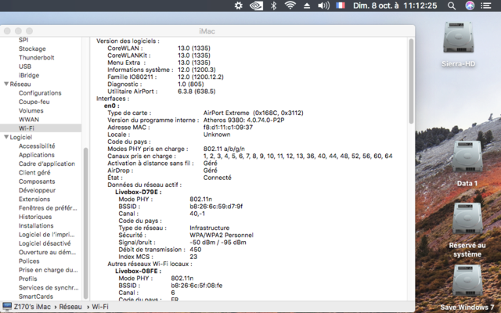Click Wi-Fi in the path bar
This screenshot has width=501, height=313.
coord(100,307)
